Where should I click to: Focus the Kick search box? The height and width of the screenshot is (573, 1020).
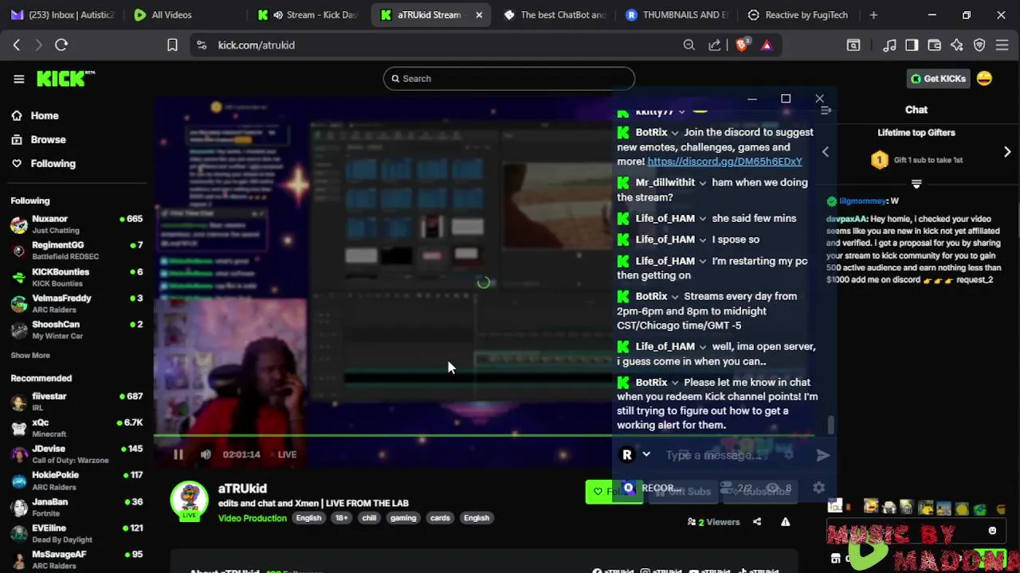(509, 79)
